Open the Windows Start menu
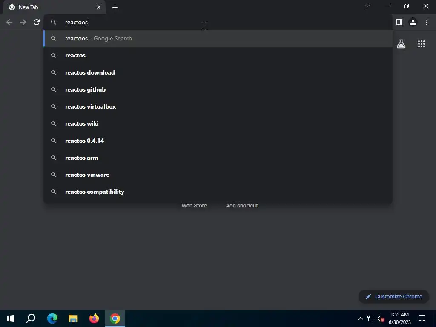 (x=10, y=318)
